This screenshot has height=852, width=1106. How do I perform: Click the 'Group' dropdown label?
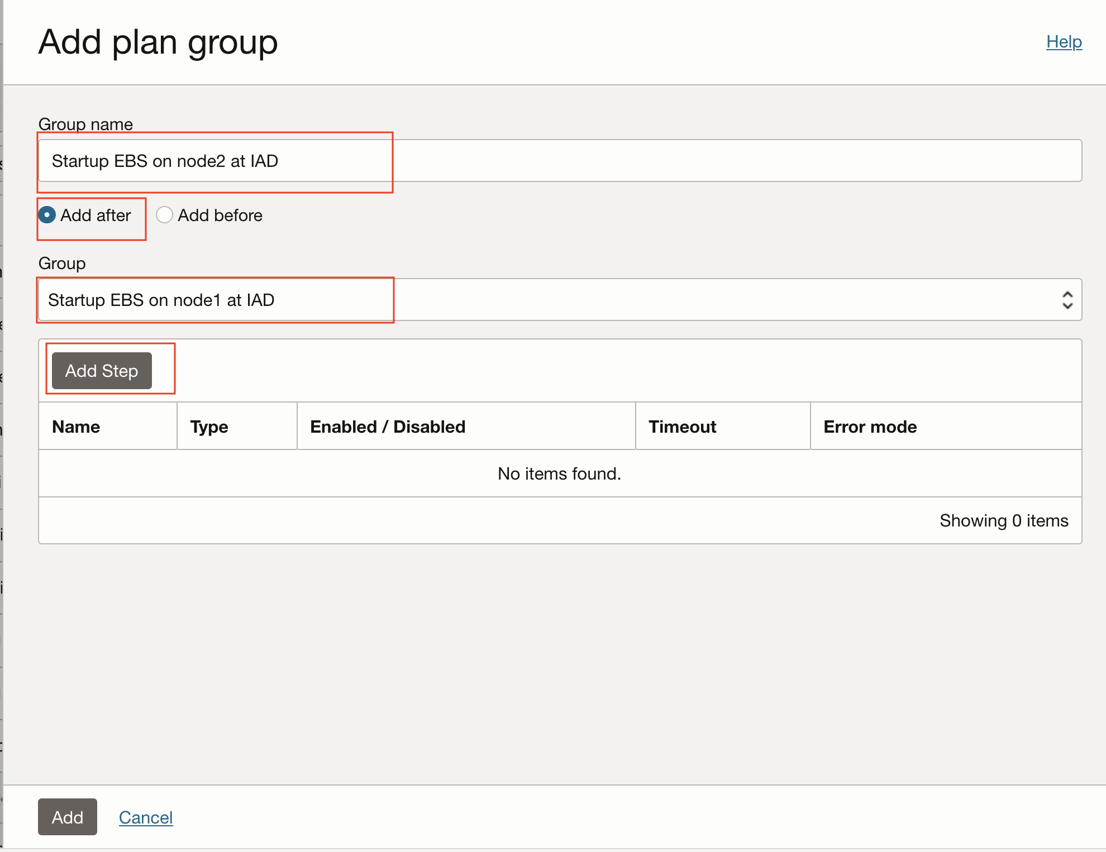pyautogui.click(x=62, y=263)
